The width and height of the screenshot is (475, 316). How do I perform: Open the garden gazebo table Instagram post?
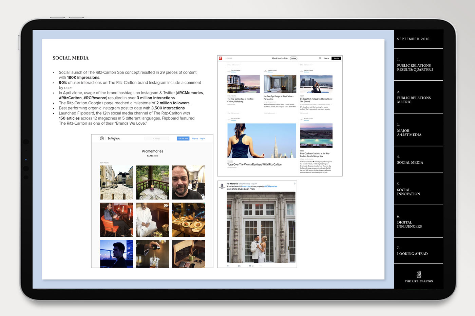coord(152,183)
